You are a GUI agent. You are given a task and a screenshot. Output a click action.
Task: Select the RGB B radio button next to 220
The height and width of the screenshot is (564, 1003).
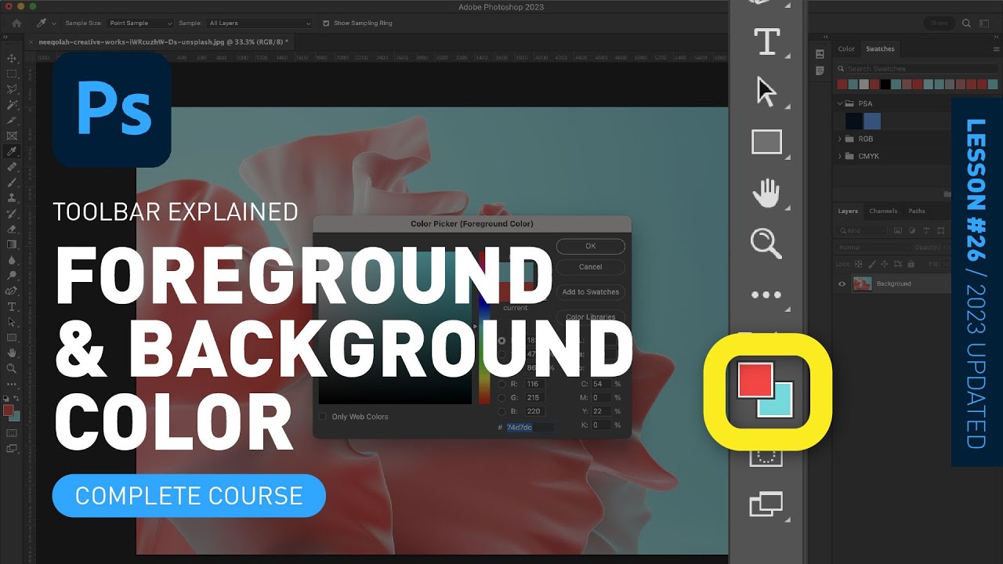click(x=501, y=410)
